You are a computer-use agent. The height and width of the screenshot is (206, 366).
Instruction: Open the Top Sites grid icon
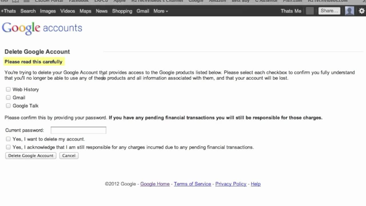coord(26,1)
